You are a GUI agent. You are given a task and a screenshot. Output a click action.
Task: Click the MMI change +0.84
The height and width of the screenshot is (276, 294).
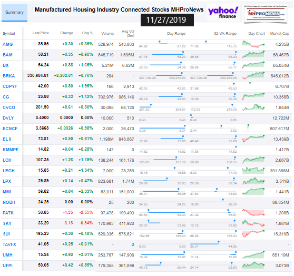click(x=67, y=191)
